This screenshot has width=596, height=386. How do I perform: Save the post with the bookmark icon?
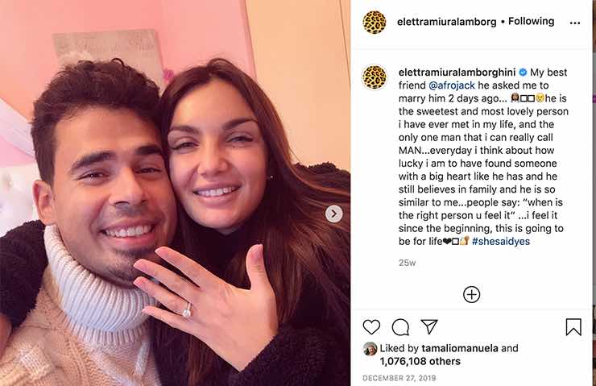(573, 327)
